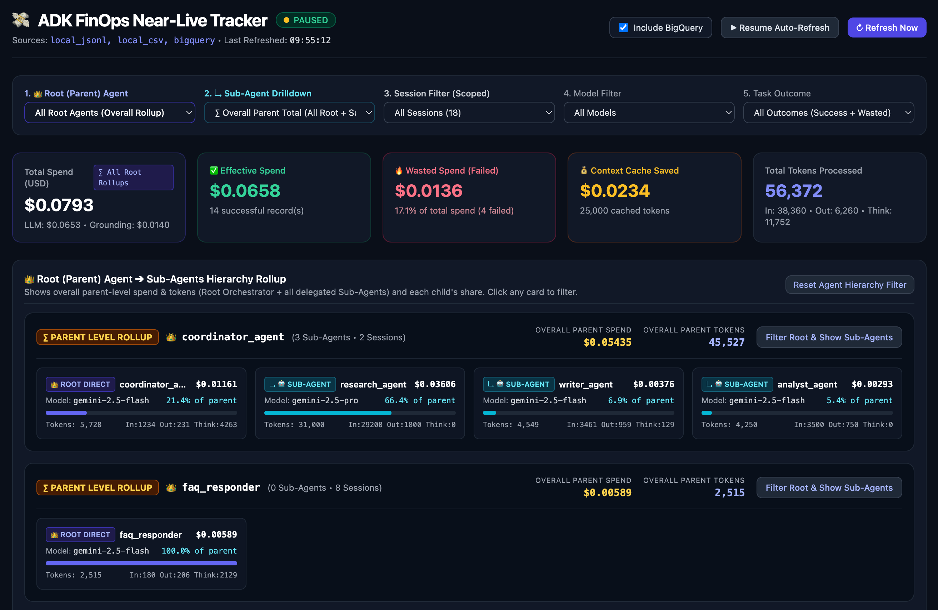Screen dimensions: 938x610
Task: Click the bigquery source label
Action: [x=194, y=40]
